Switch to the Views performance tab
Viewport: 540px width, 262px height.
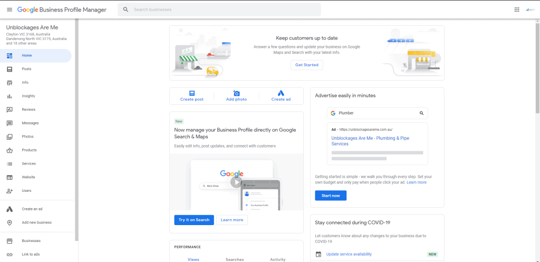coord(193,259)
